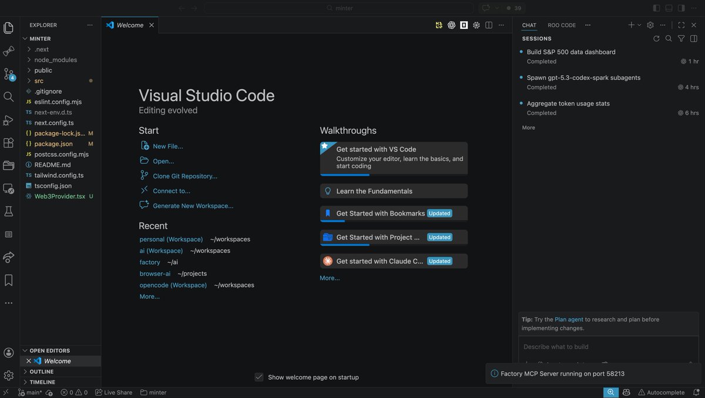Toggle Show welcome page on startup checkbox

(x=259, y=377)
